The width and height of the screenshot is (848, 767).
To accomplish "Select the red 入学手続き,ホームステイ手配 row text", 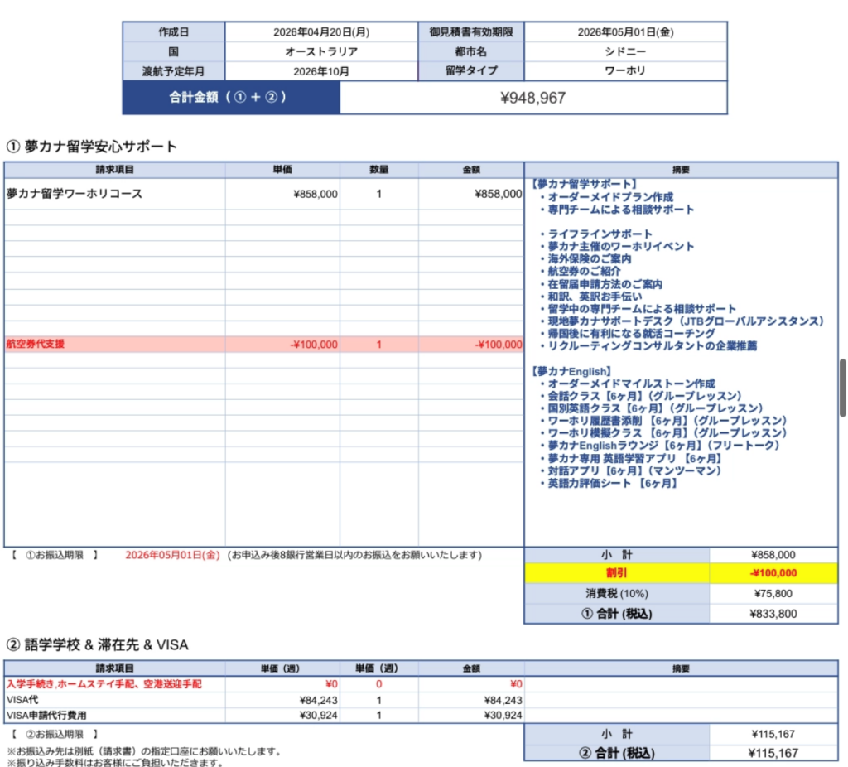I will tap(104, 684).
